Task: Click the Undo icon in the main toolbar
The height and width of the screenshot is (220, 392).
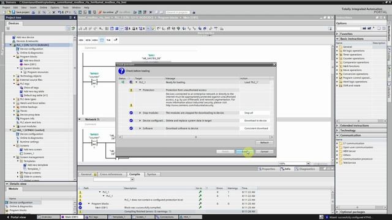Action: point(59,12)
